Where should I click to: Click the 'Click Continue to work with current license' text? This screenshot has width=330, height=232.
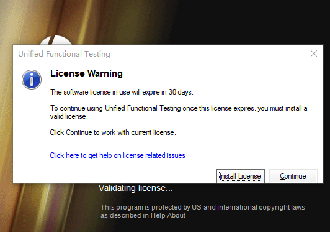click(x=113, y=132)
